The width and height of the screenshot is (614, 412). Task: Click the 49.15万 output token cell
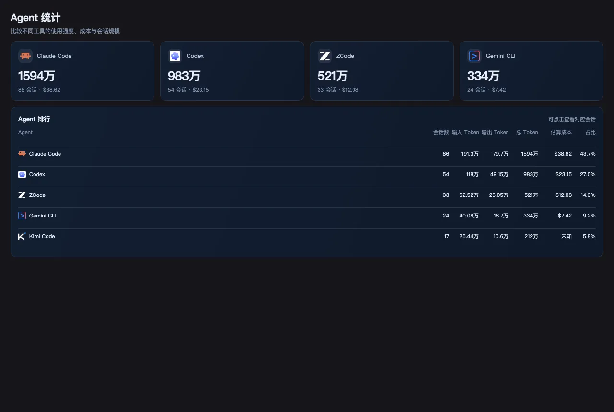point(498,174)
